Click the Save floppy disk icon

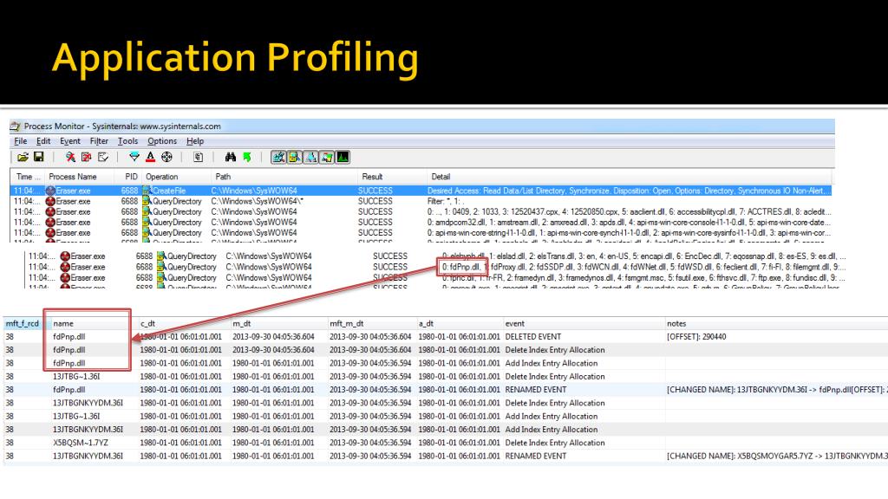(x=38, y=158)
